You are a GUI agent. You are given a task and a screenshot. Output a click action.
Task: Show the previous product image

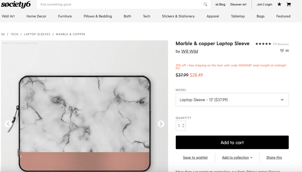tap(8, 124)
